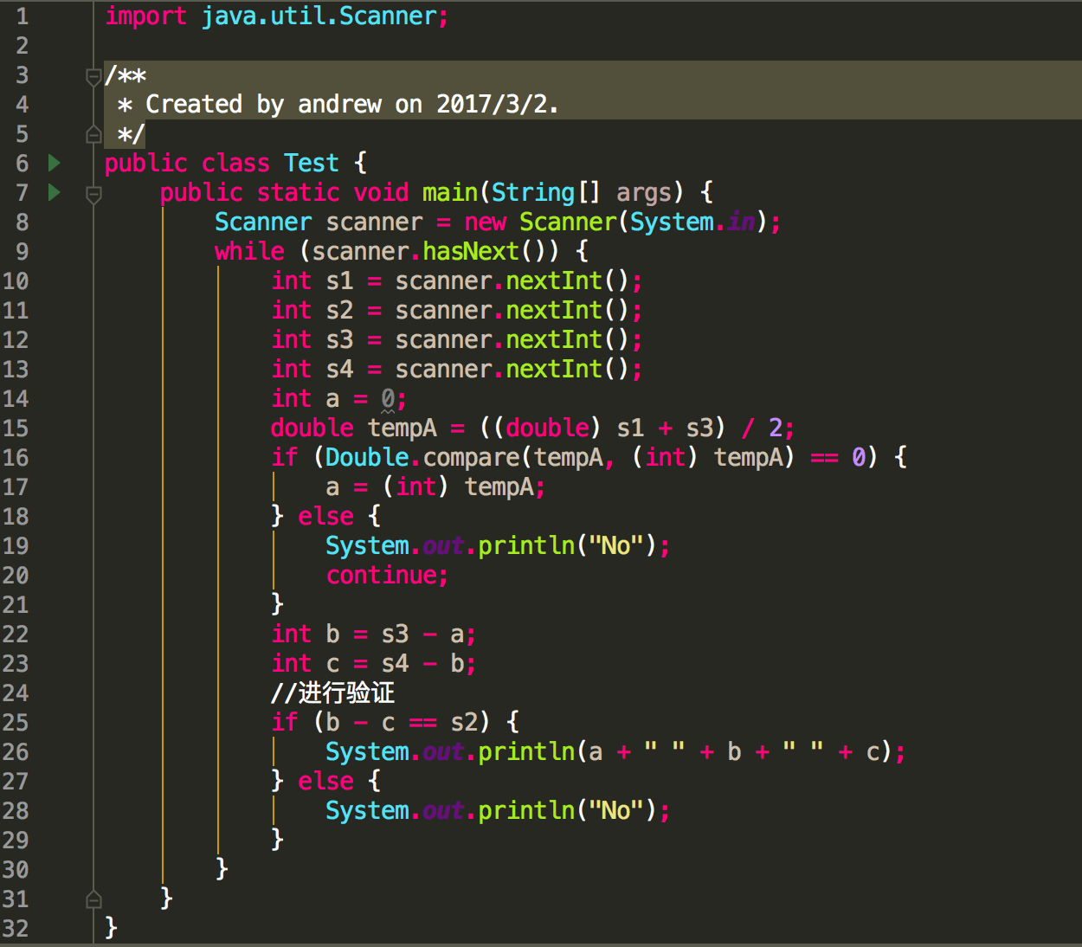Click the assignment "a = (int) tempA;"
This screenshot has width=1082, height=947.
[x=435, y=486]
